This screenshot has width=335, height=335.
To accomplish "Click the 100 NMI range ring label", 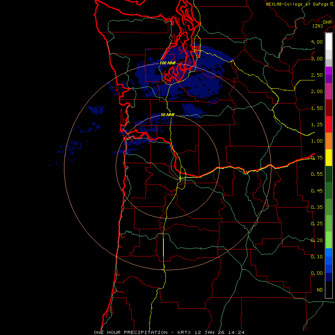I will click(x=168, y=63).
